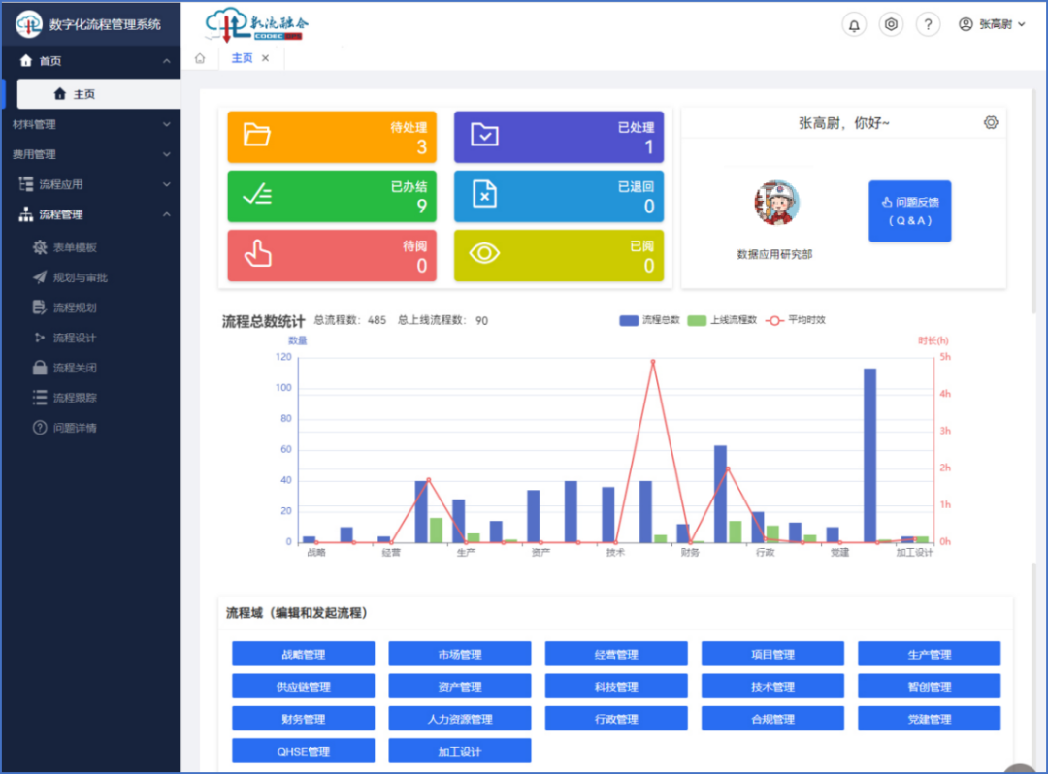Expand the 材料管理 sidebar menu
This screenshot has height=774, width=1048.
pyautogui.click(x=91, y=124)
